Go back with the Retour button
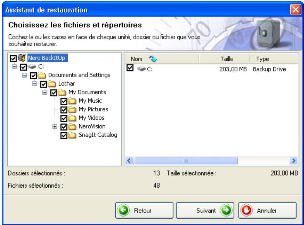The width and height of the screenshot is (304, 225). point(144,210)
